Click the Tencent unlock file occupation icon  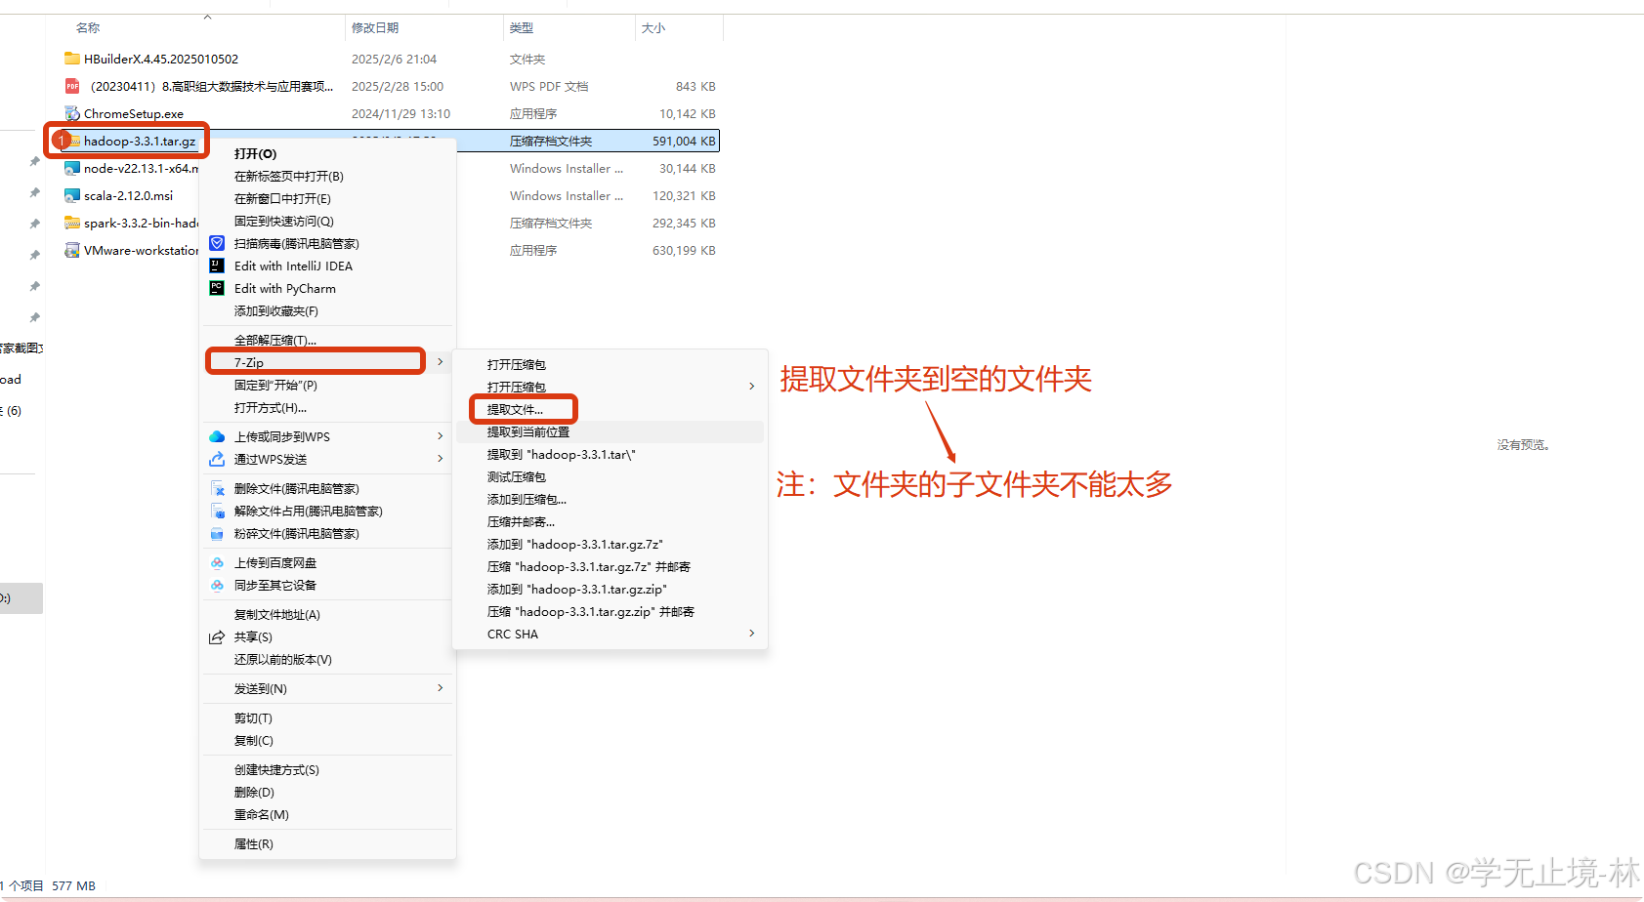coord(217,511)
